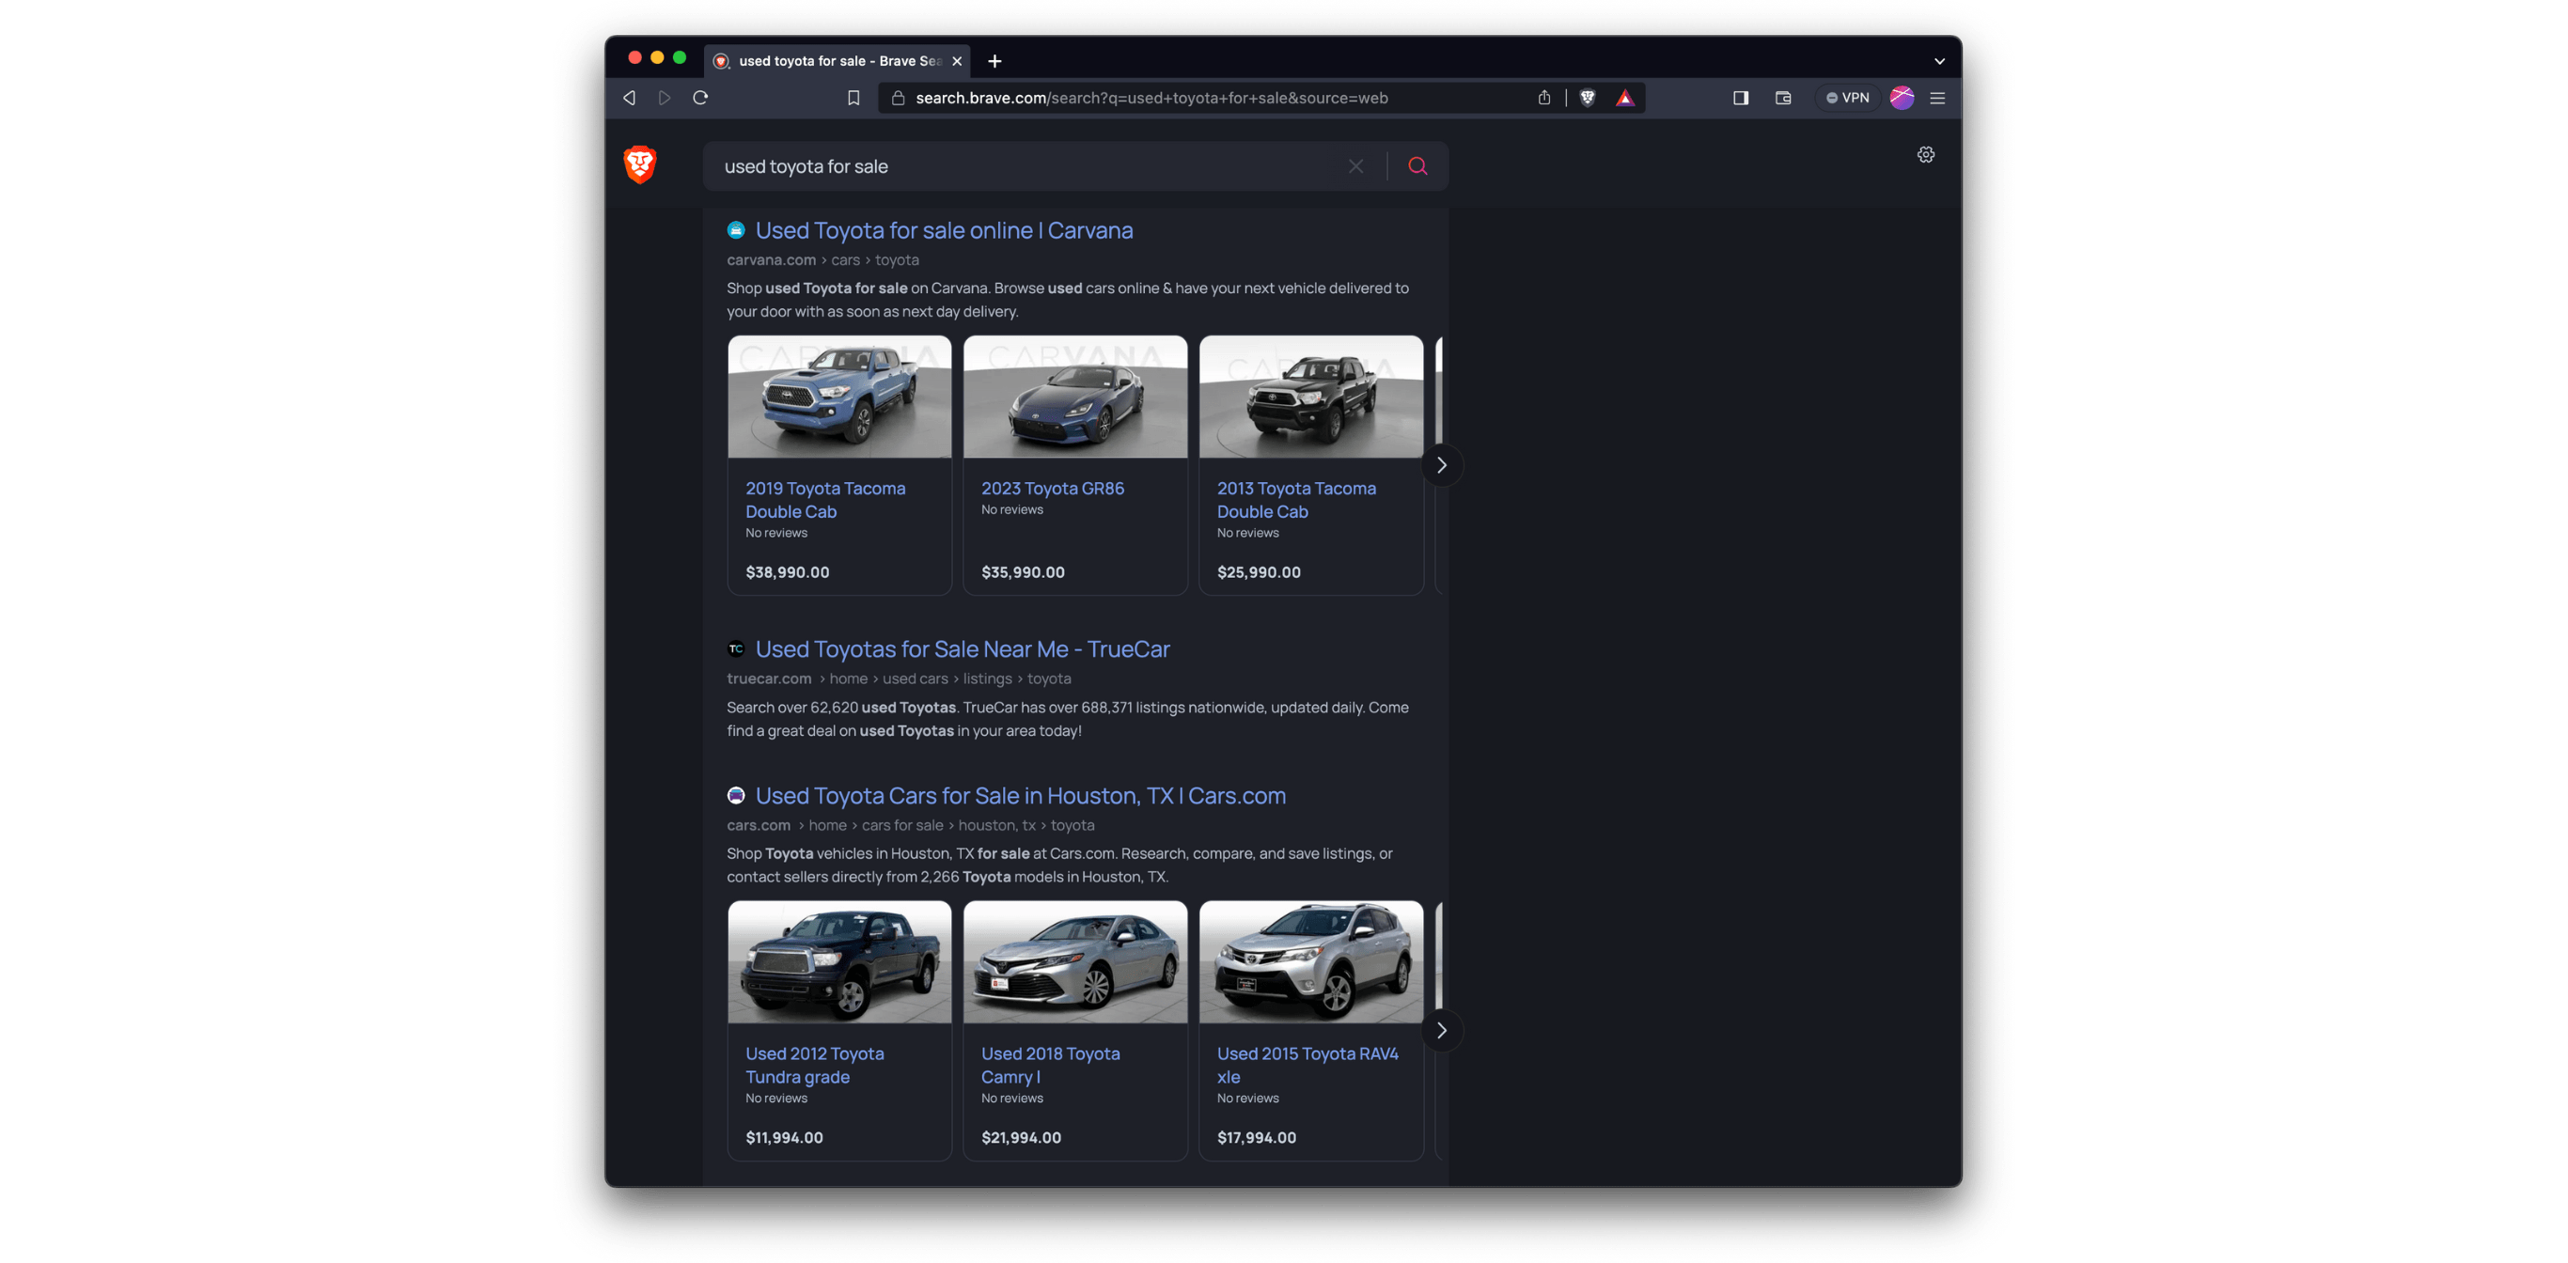This screenshot has height=1263, width=2568.
Task: Open search settings gear
Action: point(1925,154)
